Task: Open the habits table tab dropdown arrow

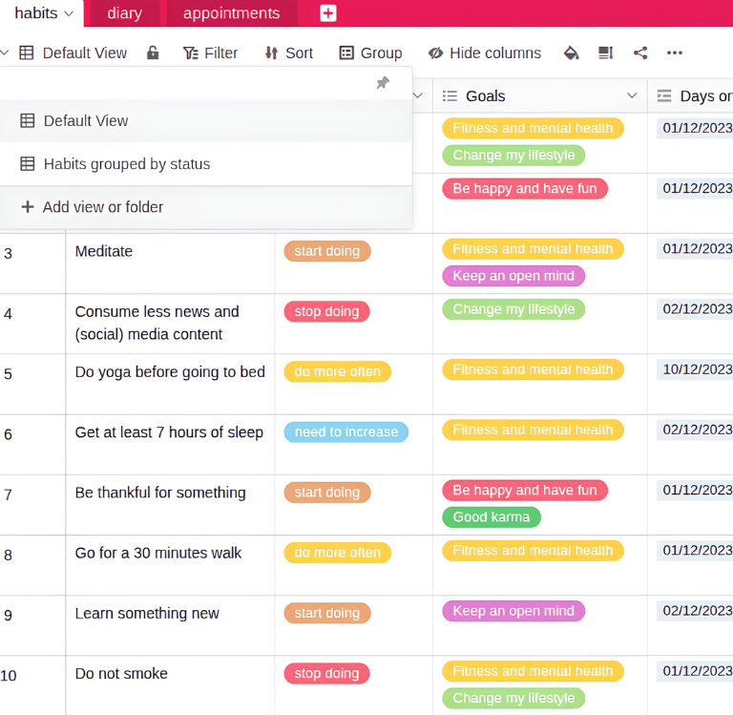Action: click(69, 13)
